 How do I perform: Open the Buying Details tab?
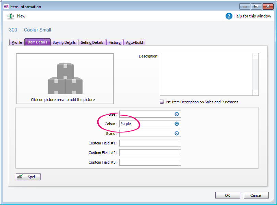[x=64, y=42]
